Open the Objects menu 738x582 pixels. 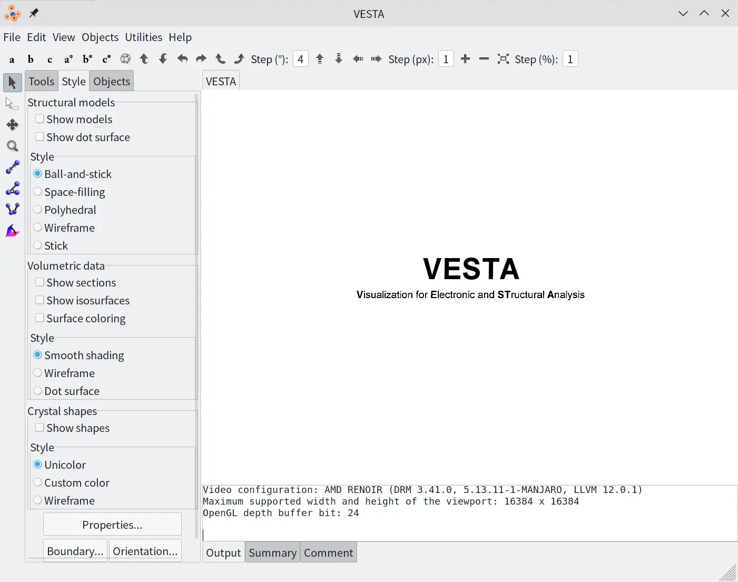[100, 37]
